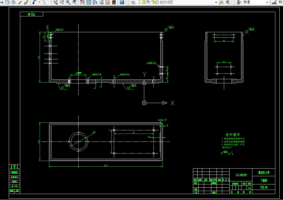Click Make Object's Layer Current icon

click(221, 2)
